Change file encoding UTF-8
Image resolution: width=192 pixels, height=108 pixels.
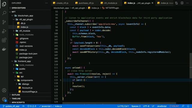[x=146, y=106]
